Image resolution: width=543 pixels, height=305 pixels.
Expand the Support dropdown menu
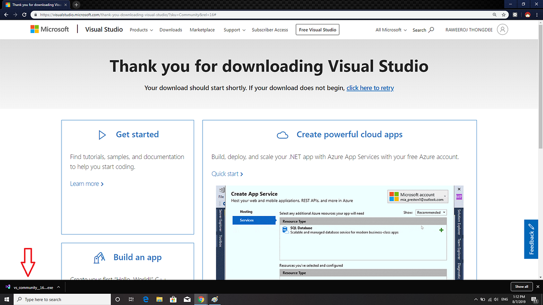pyautogui.click(x=234, y=30)
